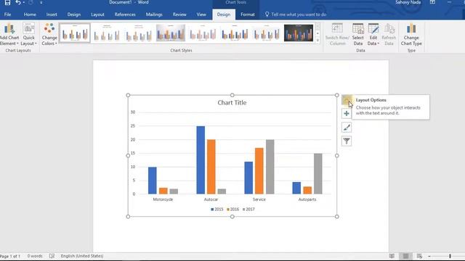Select the 2017 legend entry

[x=248, y=210]
